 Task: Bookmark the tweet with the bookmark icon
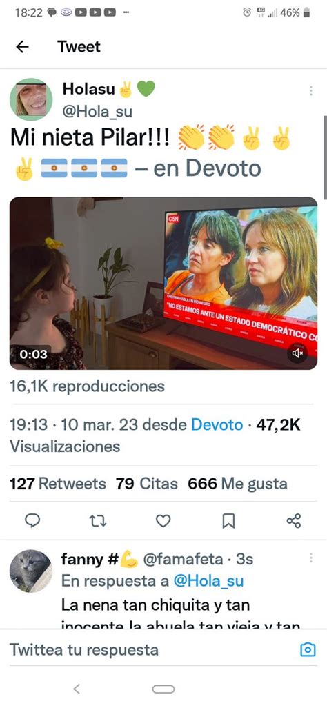click(228, 522)
